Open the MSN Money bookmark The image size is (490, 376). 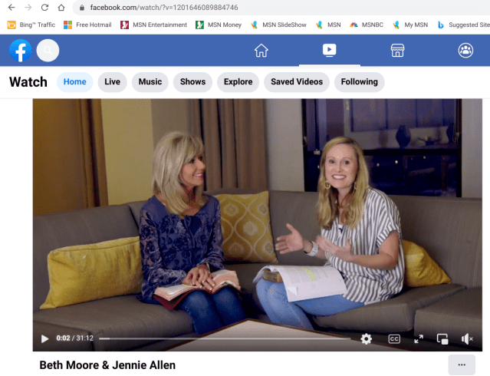click(219, 25)
